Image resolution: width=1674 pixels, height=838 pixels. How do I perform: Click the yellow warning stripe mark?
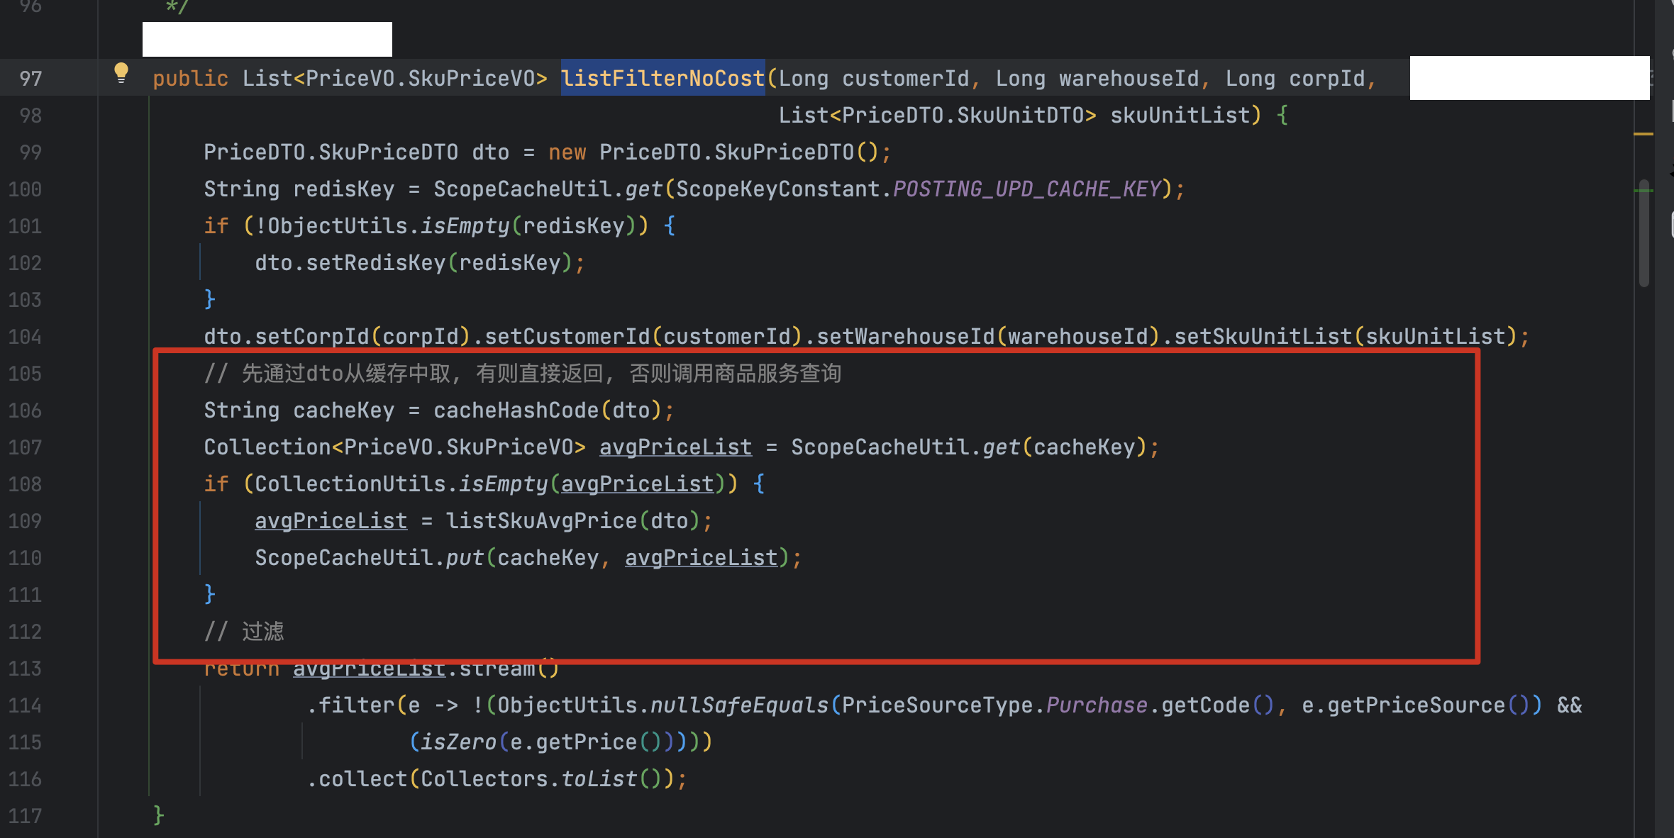(x=1643, y=133)
